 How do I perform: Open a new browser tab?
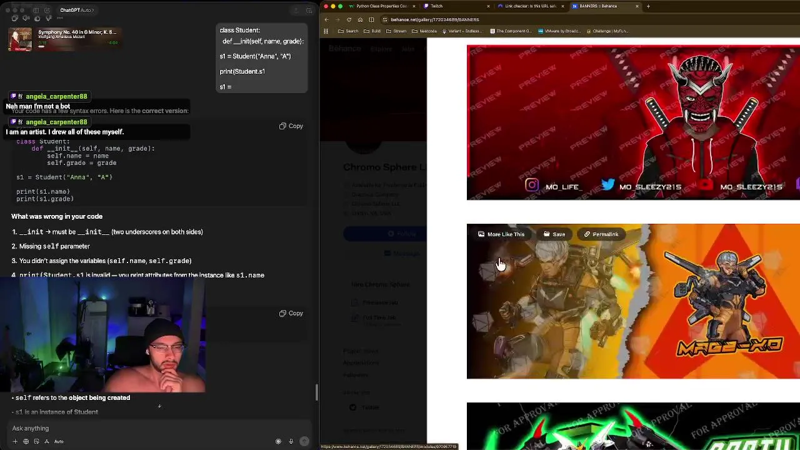pyautogui.click(x=648, y=6)
